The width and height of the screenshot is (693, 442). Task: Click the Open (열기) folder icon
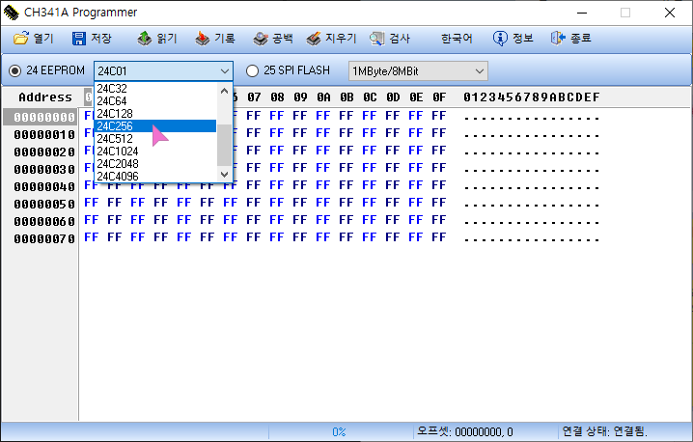pos(20,39)
